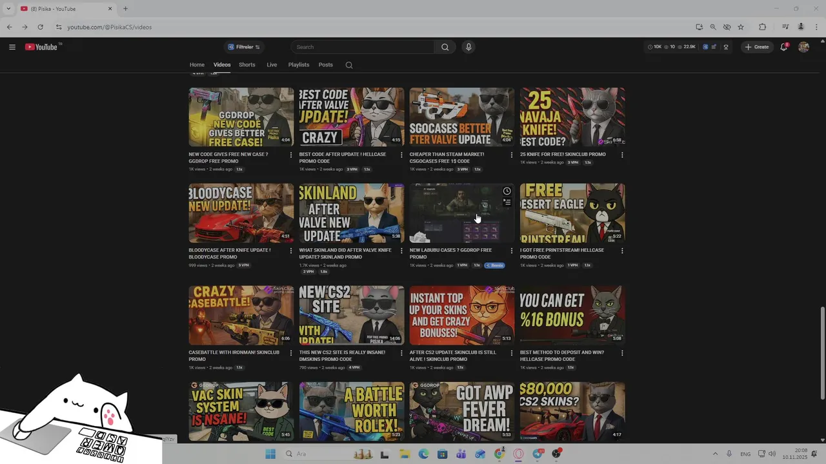This screenshot has width=826, height=464.
Task: Open Chrome zoom magnifier in address bar
Action: point(713,27)
